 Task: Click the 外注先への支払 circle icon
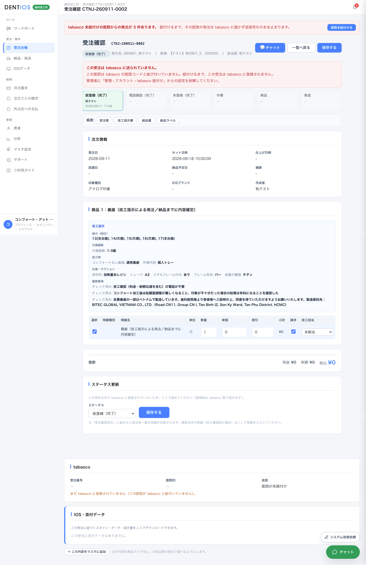click(x=9, y=109)
